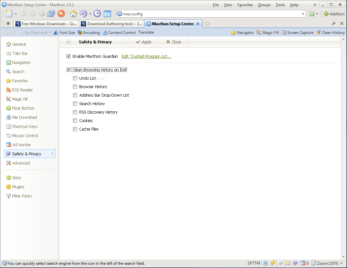Click Clean History in toolbar

coord(330,32)
